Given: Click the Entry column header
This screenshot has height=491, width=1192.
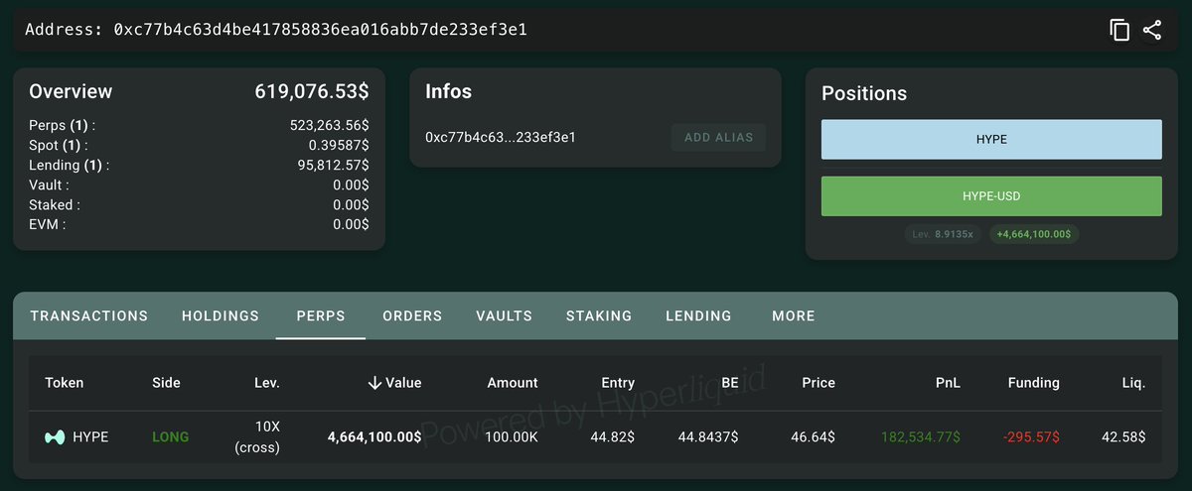Looking at the screenshot, I should 618,383.
